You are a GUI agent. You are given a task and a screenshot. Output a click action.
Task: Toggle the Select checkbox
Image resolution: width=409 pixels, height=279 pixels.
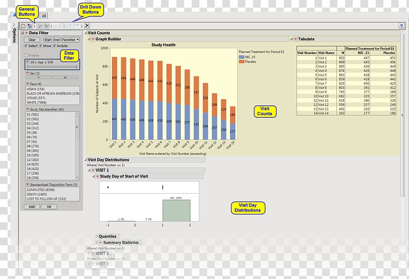(26, 46)
